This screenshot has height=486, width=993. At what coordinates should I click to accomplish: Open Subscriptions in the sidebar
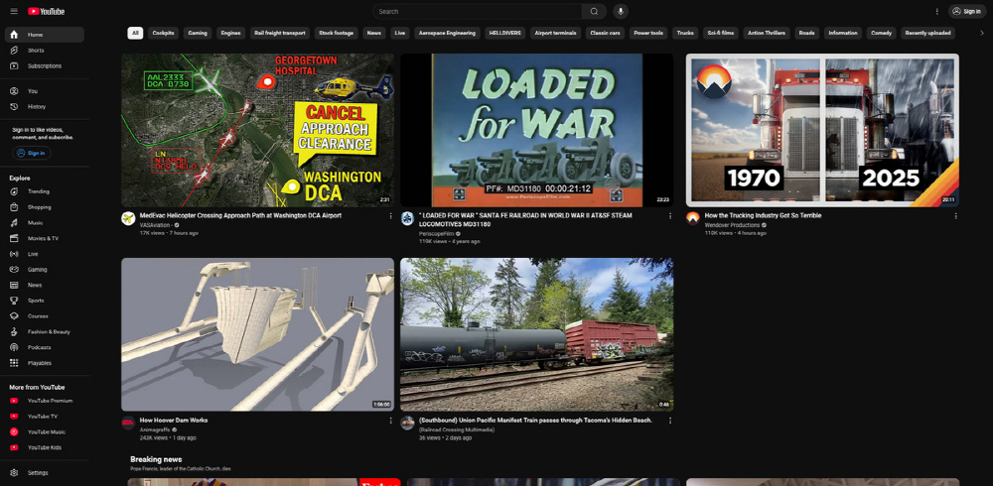click(x=45, y=65)
